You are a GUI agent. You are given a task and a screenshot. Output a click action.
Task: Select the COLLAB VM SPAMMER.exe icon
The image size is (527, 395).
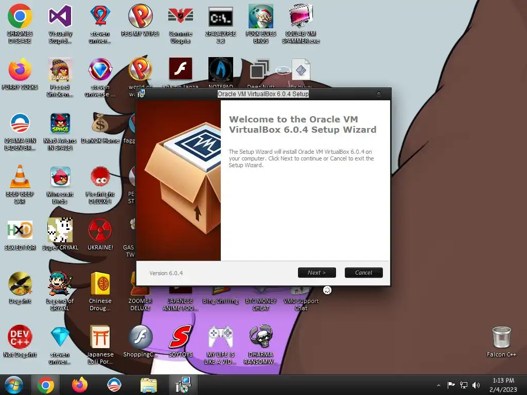301,24
